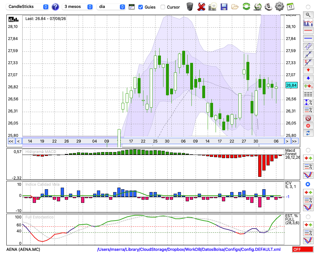
Task: Click the trash can icon in toolbar
Action: pos(190,7)
